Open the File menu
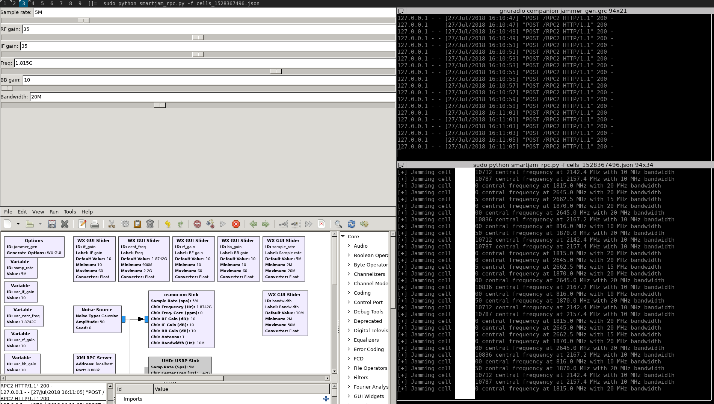The image size is (714, 404). (8, 212)
